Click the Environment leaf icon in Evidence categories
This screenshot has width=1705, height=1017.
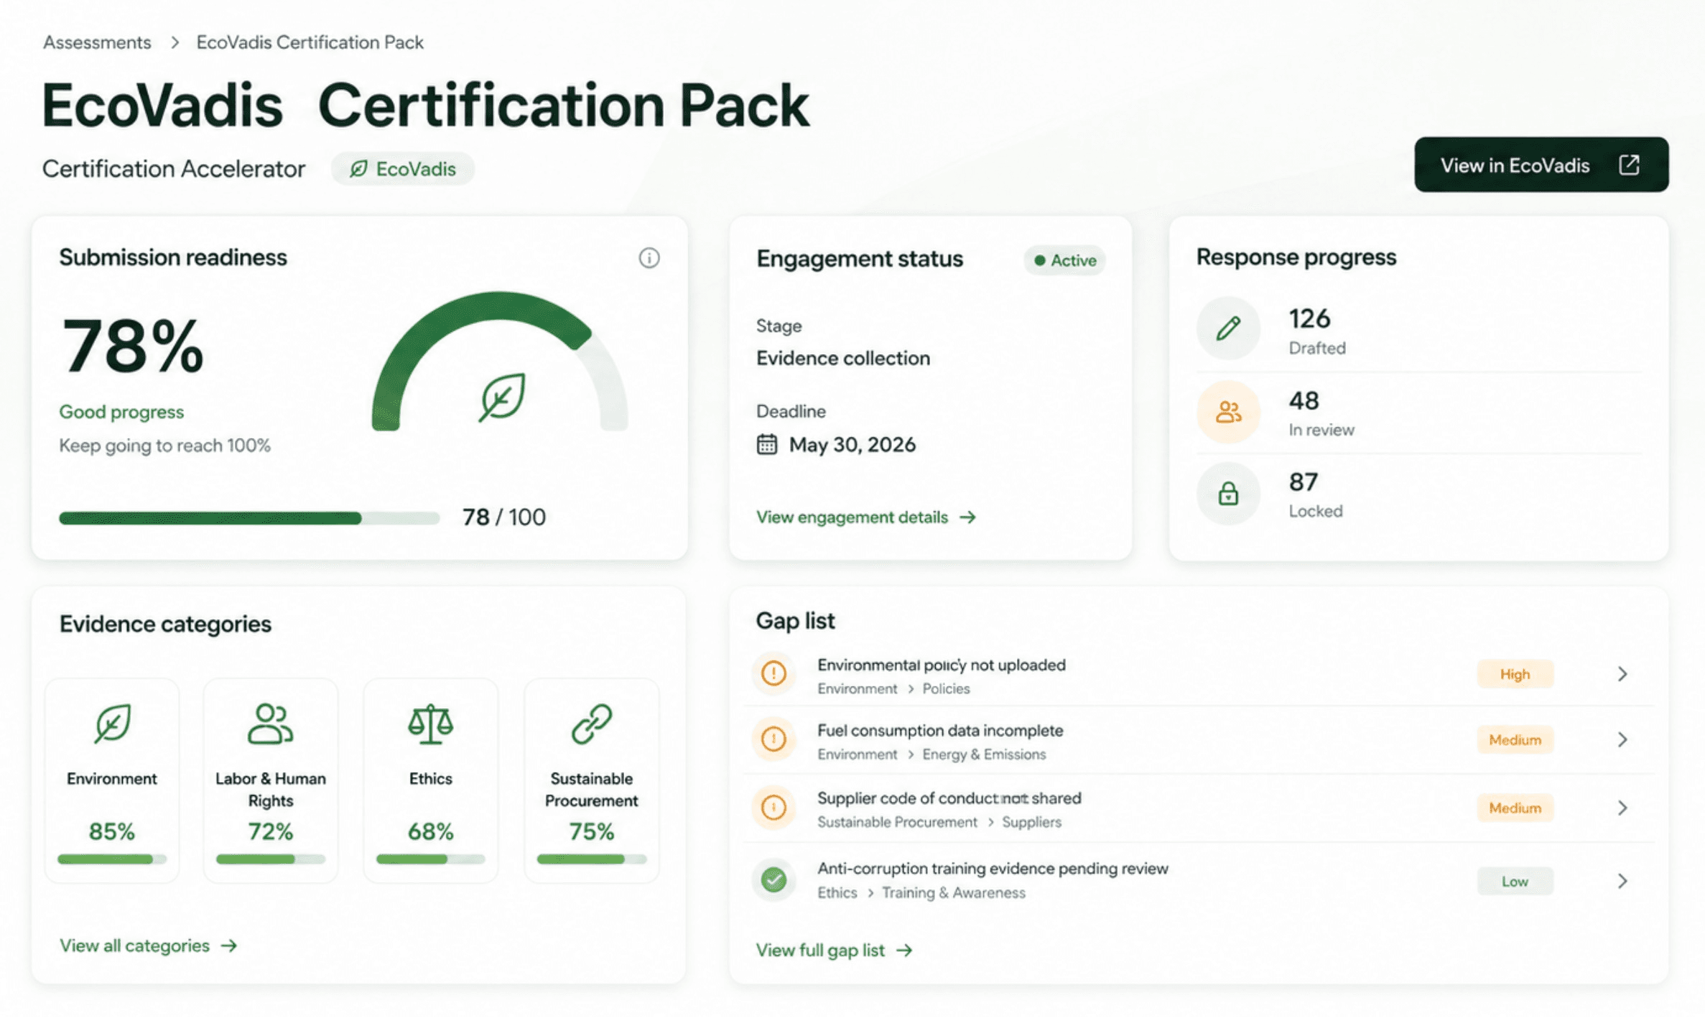pyautogui.click(x=112, y=723)
